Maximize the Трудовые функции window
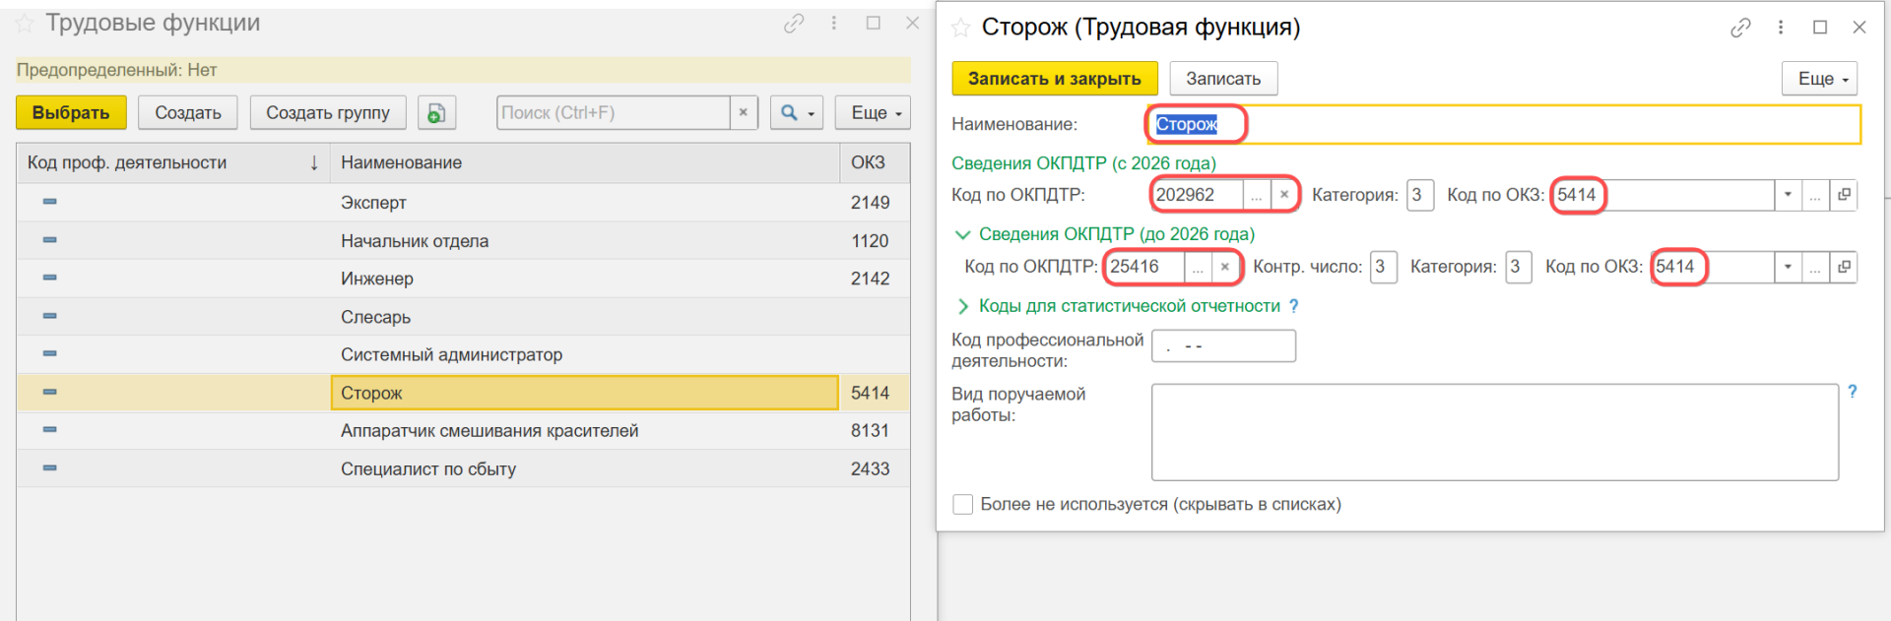Image resolution: width=1891 pixels, height=621 pixels. point(874,23)
